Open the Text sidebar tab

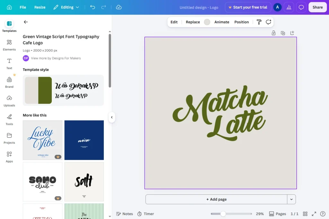(9, 64)
